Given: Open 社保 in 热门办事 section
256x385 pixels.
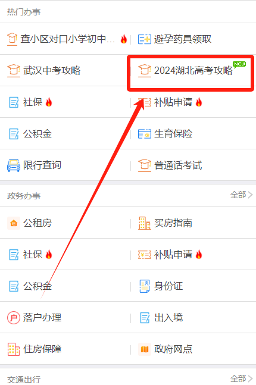Looking at the screenshot, I should (30, 102).
